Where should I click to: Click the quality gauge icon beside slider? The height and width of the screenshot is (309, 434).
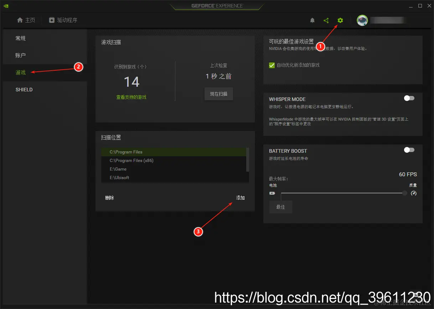coord(414,193)
